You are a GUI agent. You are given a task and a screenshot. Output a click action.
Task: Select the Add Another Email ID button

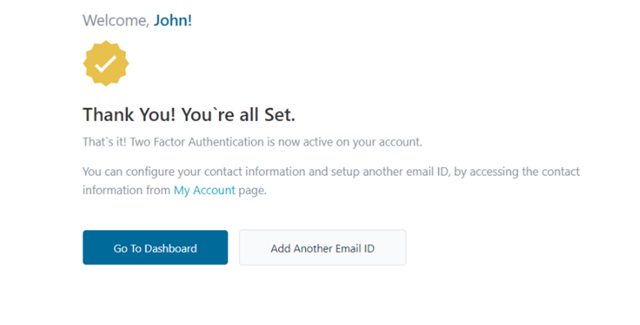(x=322, y=247)
